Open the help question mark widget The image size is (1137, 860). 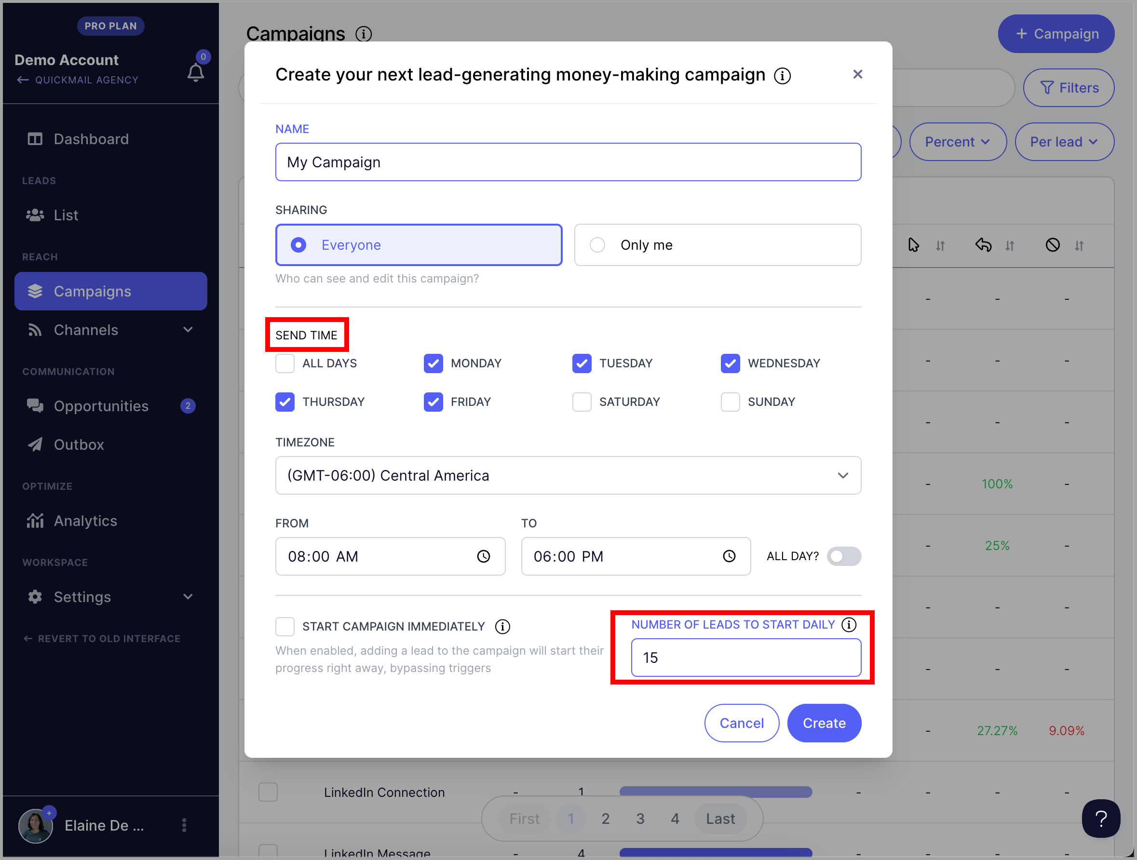(1100, 819)
